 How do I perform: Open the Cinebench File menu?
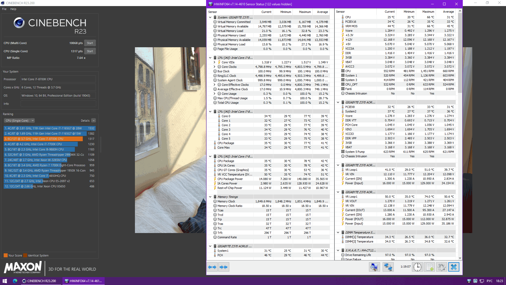[4, 9]
